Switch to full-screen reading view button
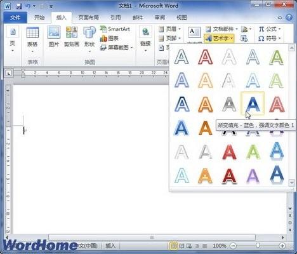Viewport: 297px width, 254px height. 181,246
